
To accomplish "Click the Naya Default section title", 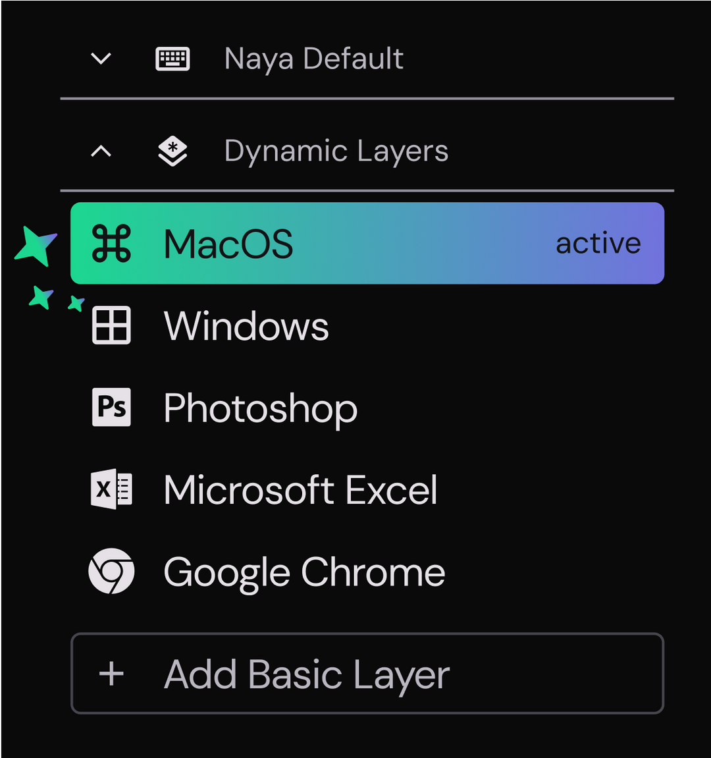I will tap(313, 59).
